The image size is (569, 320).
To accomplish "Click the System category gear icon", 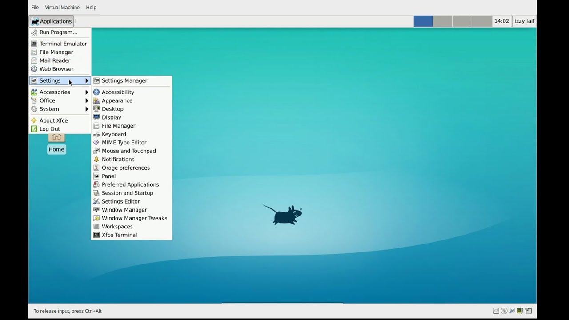I will [x=34, y=109].
